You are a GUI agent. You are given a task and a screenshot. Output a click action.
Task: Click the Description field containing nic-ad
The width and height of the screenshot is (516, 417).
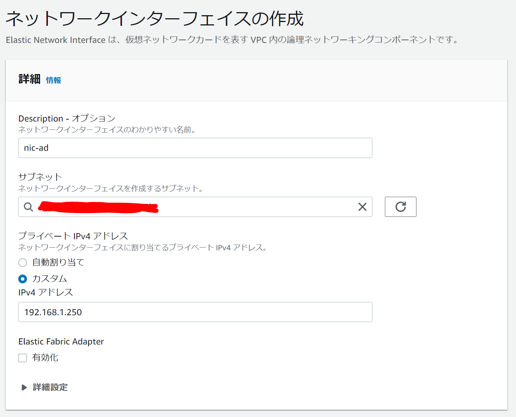(195, 148)
